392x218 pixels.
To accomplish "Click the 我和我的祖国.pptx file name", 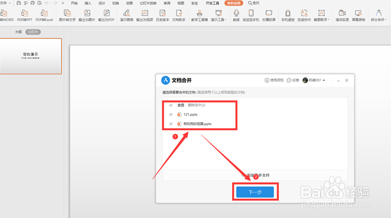I will click(x=198, y=124).
